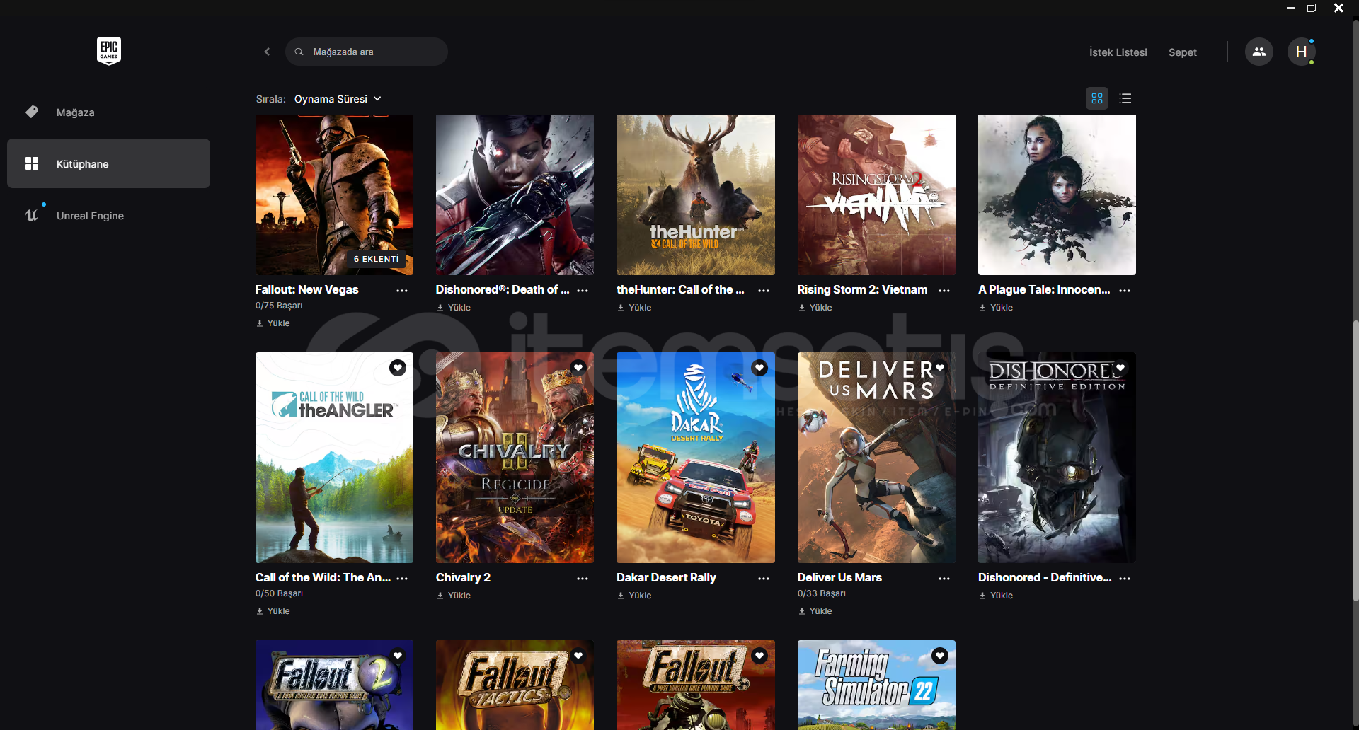Viewport: 1359px width, 730px height.
Task: Toggle favorite heart on theAngler cover
Action: coord(398,368)
